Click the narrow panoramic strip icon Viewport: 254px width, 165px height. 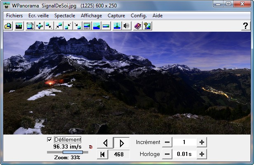tap(106, 26)
